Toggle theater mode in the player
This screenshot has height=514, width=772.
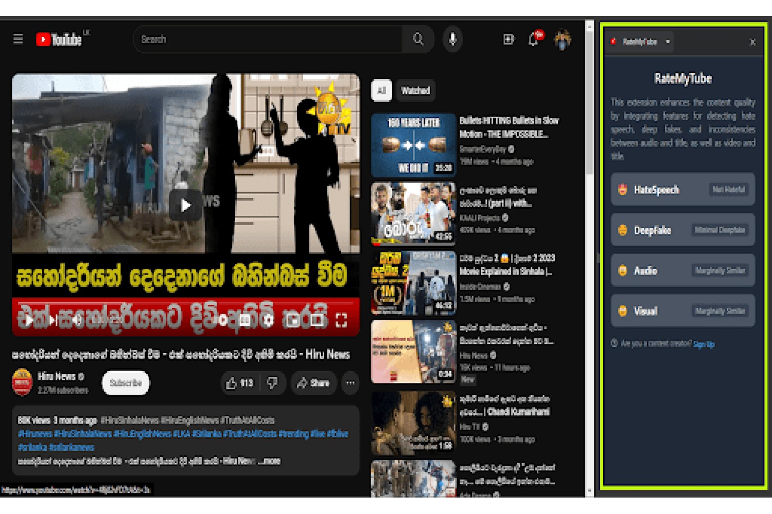tap(316, 320)
